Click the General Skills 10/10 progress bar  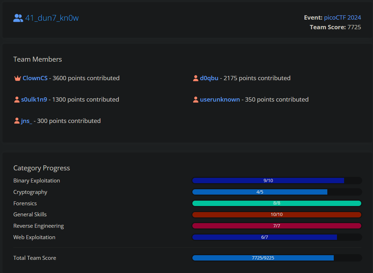(277, 215)
